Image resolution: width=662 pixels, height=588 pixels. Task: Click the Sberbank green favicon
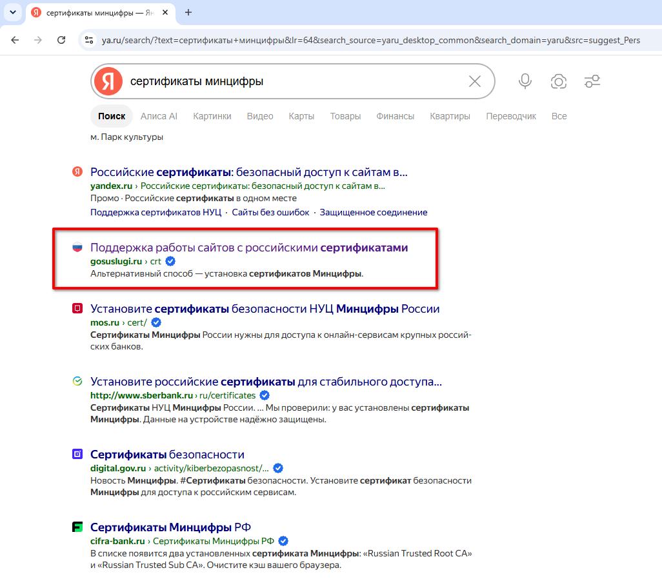click(x=77, y=381)
